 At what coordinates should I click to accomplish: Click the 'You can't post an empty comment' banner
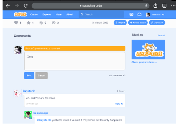tap(75, 48)
